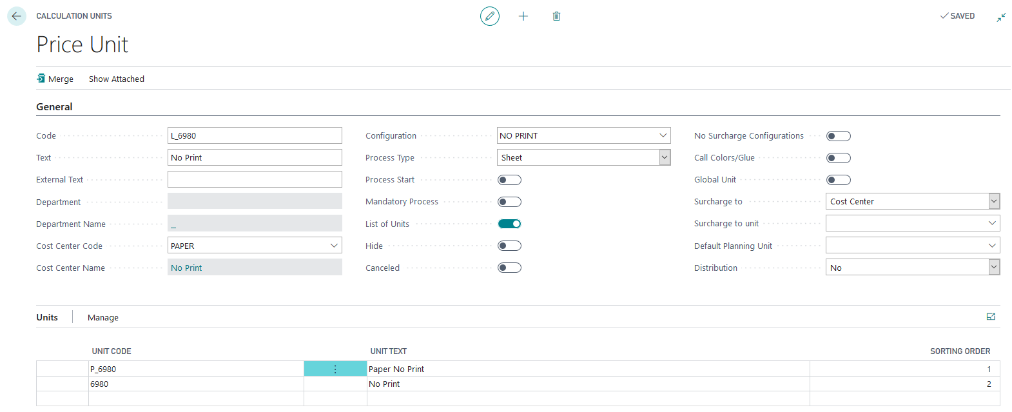Select the Units tab label
The image size is (1012, 412).
pos(47,317)
